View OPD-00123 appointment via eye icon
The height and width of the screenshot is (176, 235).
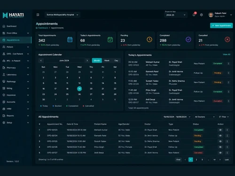220,130
